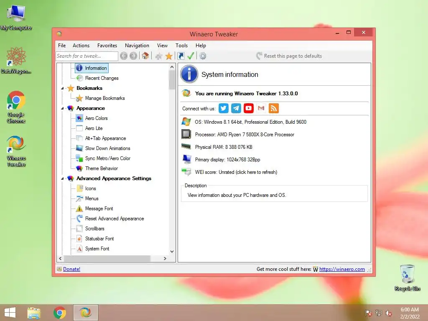Open the DataWagon desktop shortcut
The width and height of the screenshot is (428, 321).
[x=16, y=61]
